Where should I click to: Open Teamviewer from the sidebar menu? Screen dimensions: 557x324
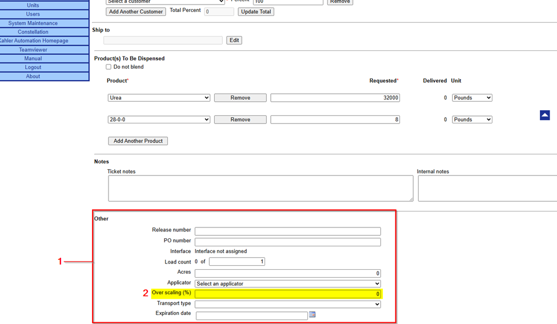[33, 50]
